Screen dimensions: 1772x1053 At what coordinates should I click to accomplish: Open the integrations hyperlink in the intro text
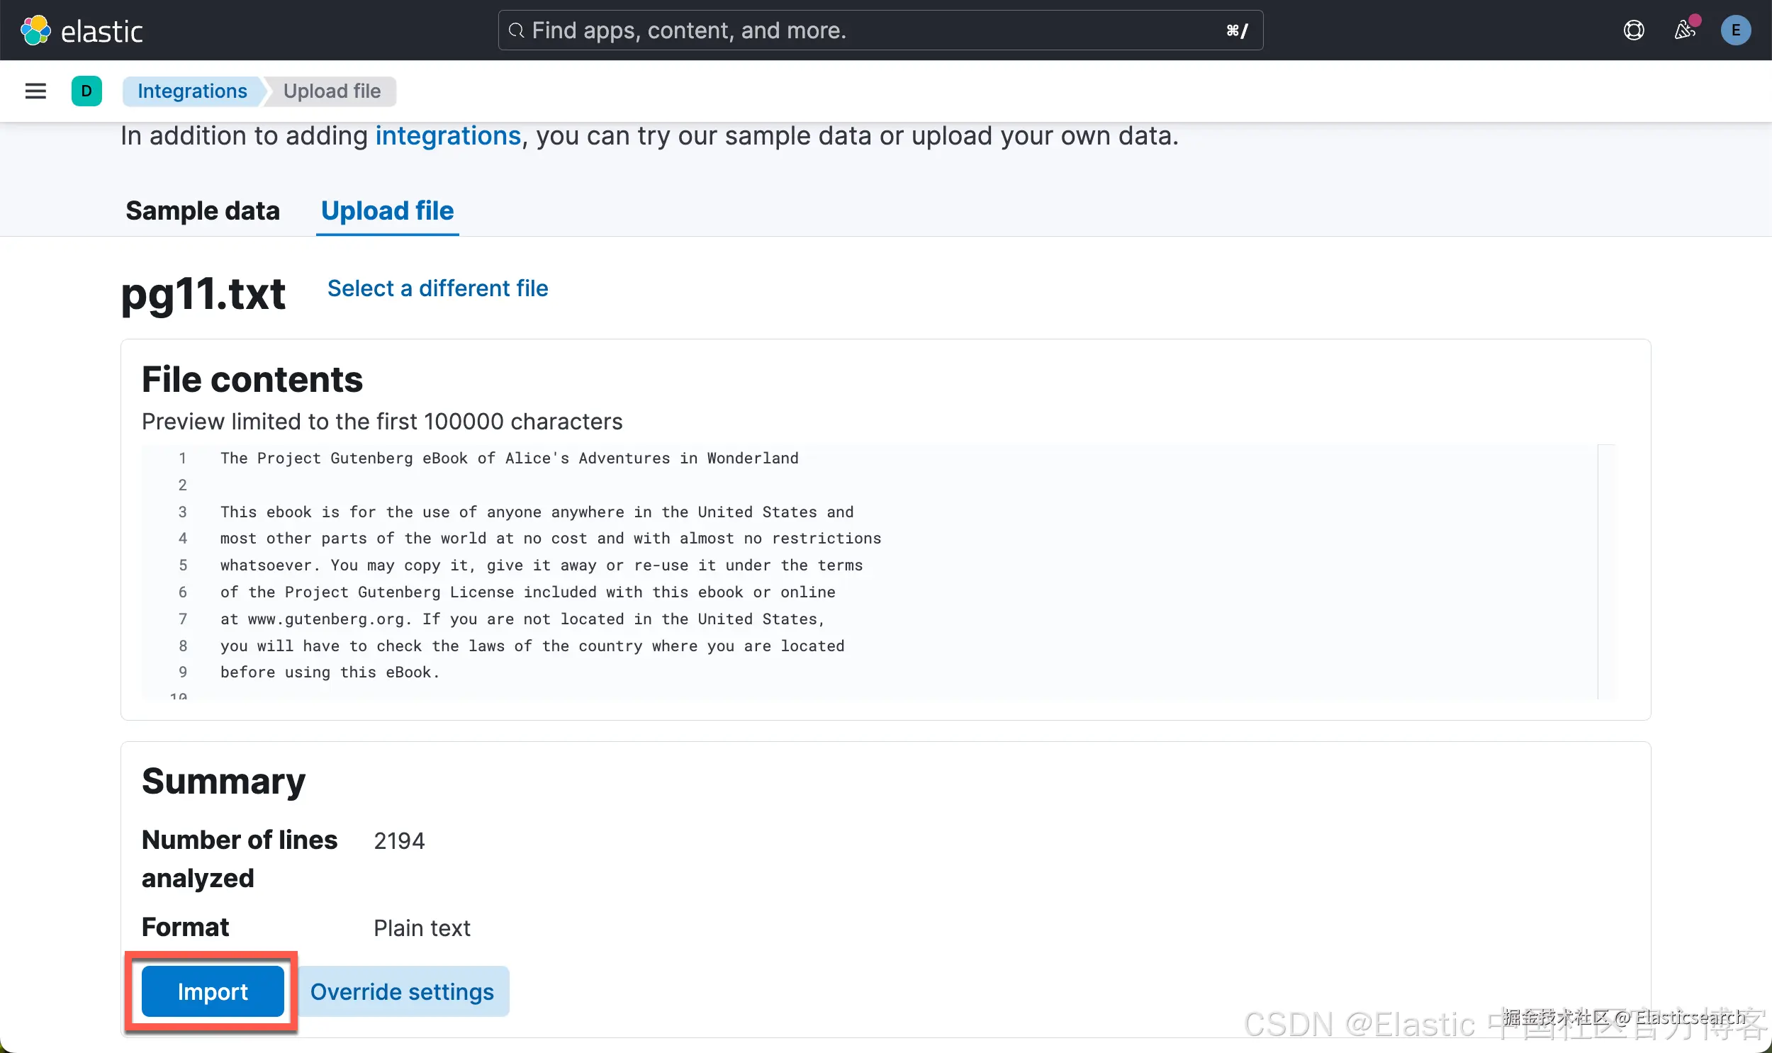point(448,135)
